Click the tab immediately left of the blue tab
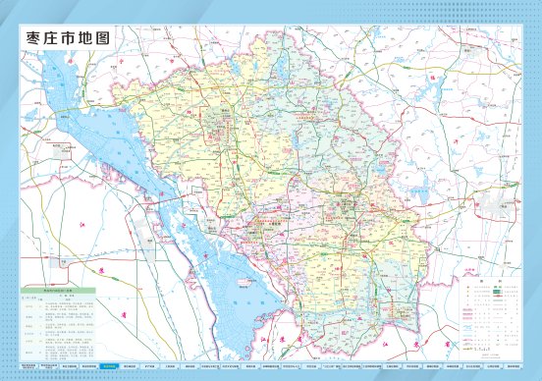Image resolution: width=542 pixels, height=381 pixels. point(88,366)
